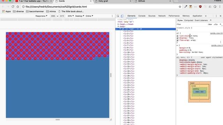Open the Event Listeners tab

(x=201, y=20)
